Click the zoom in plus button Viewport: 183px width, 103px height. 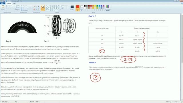point(182,102)
